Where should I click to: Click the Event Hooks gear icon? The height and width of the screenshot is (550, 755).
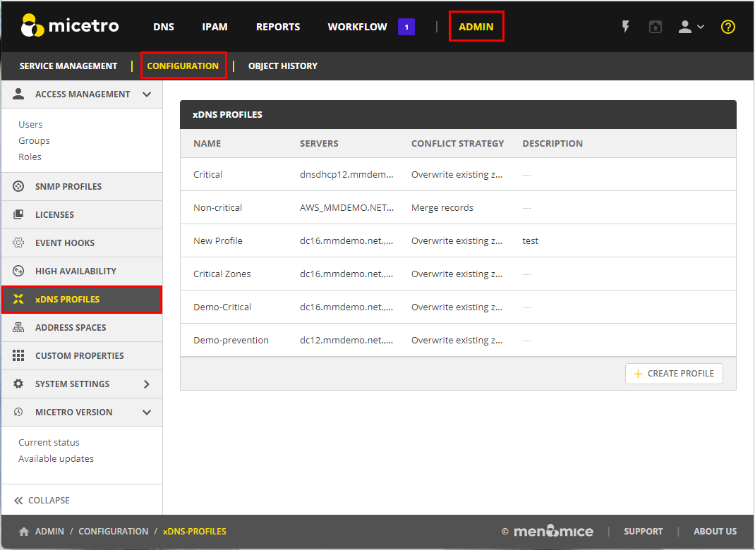point(19,243)
